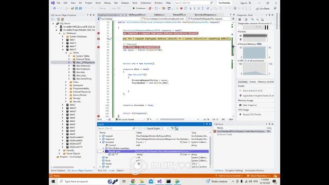Click the Restart debugging icon

[x=185, y=8]
